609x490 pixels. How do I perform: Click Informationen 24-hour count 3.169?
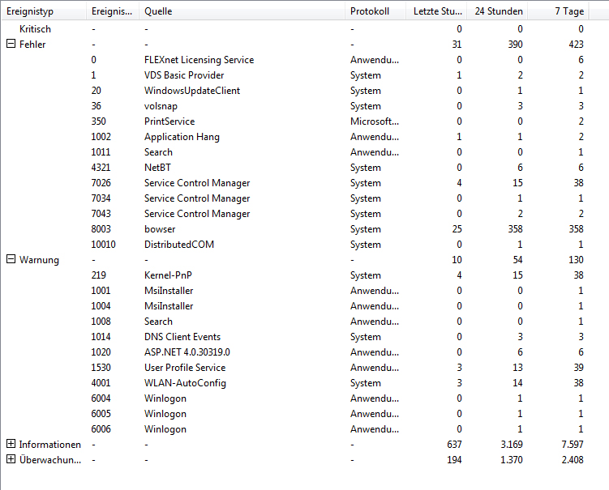512,445
